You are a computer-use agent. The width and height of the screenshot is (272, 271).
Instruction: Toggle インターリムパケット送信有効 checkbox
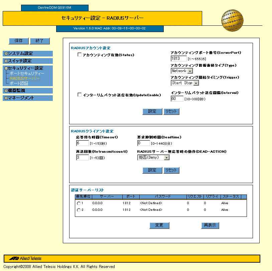pos(80,95)
